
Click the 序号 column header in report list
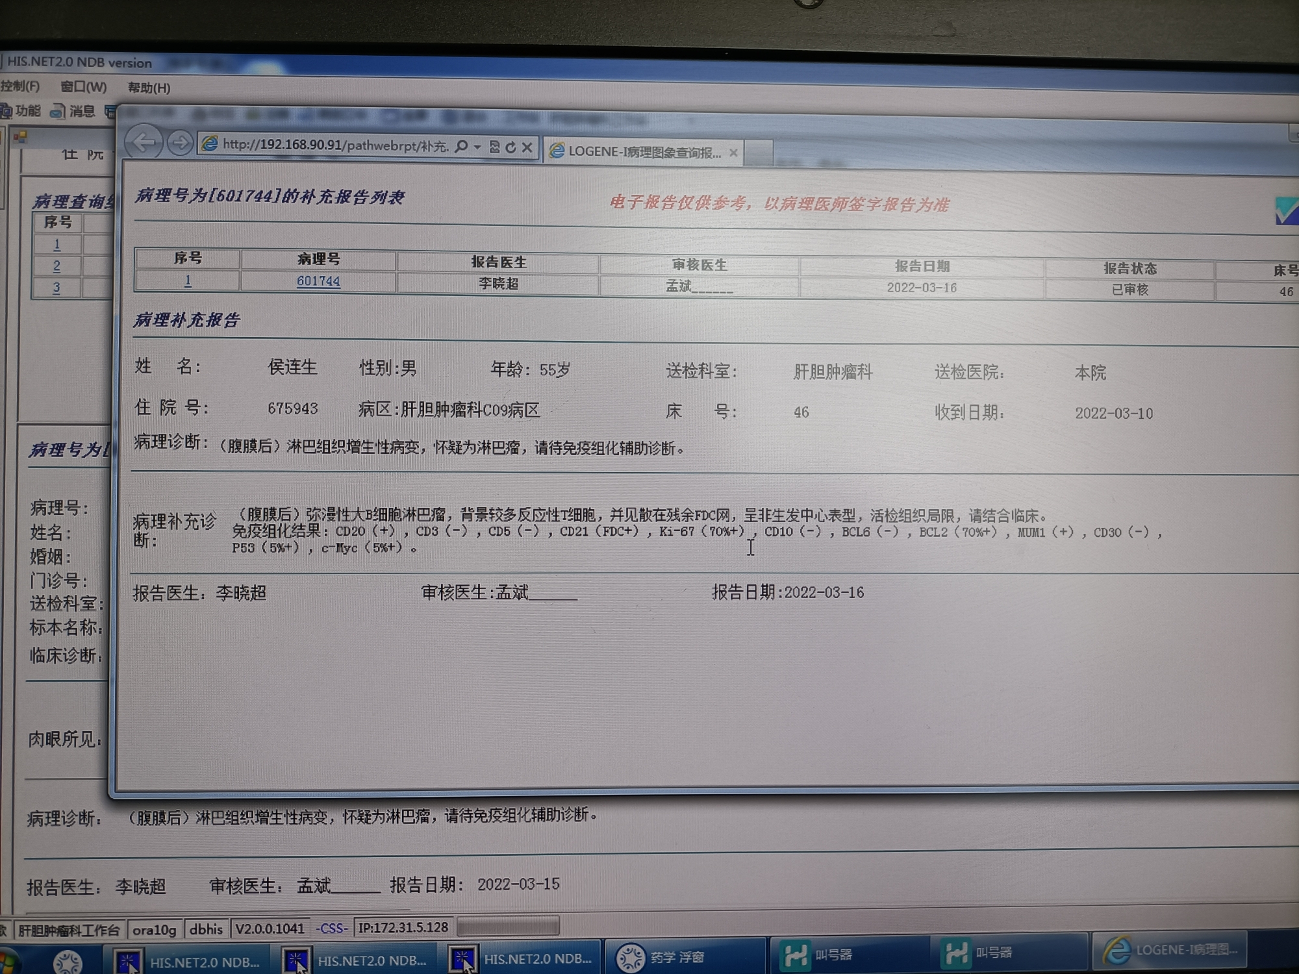(188, 258)
